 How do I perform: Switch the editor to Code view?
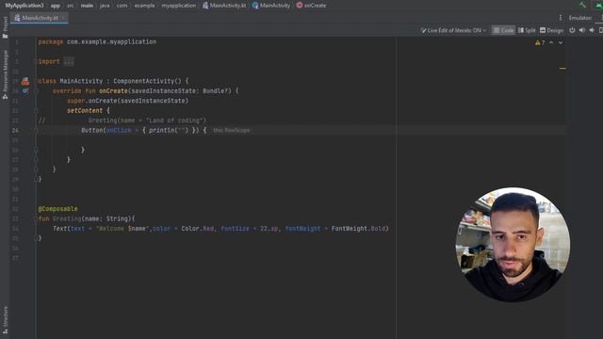point(503,30)
